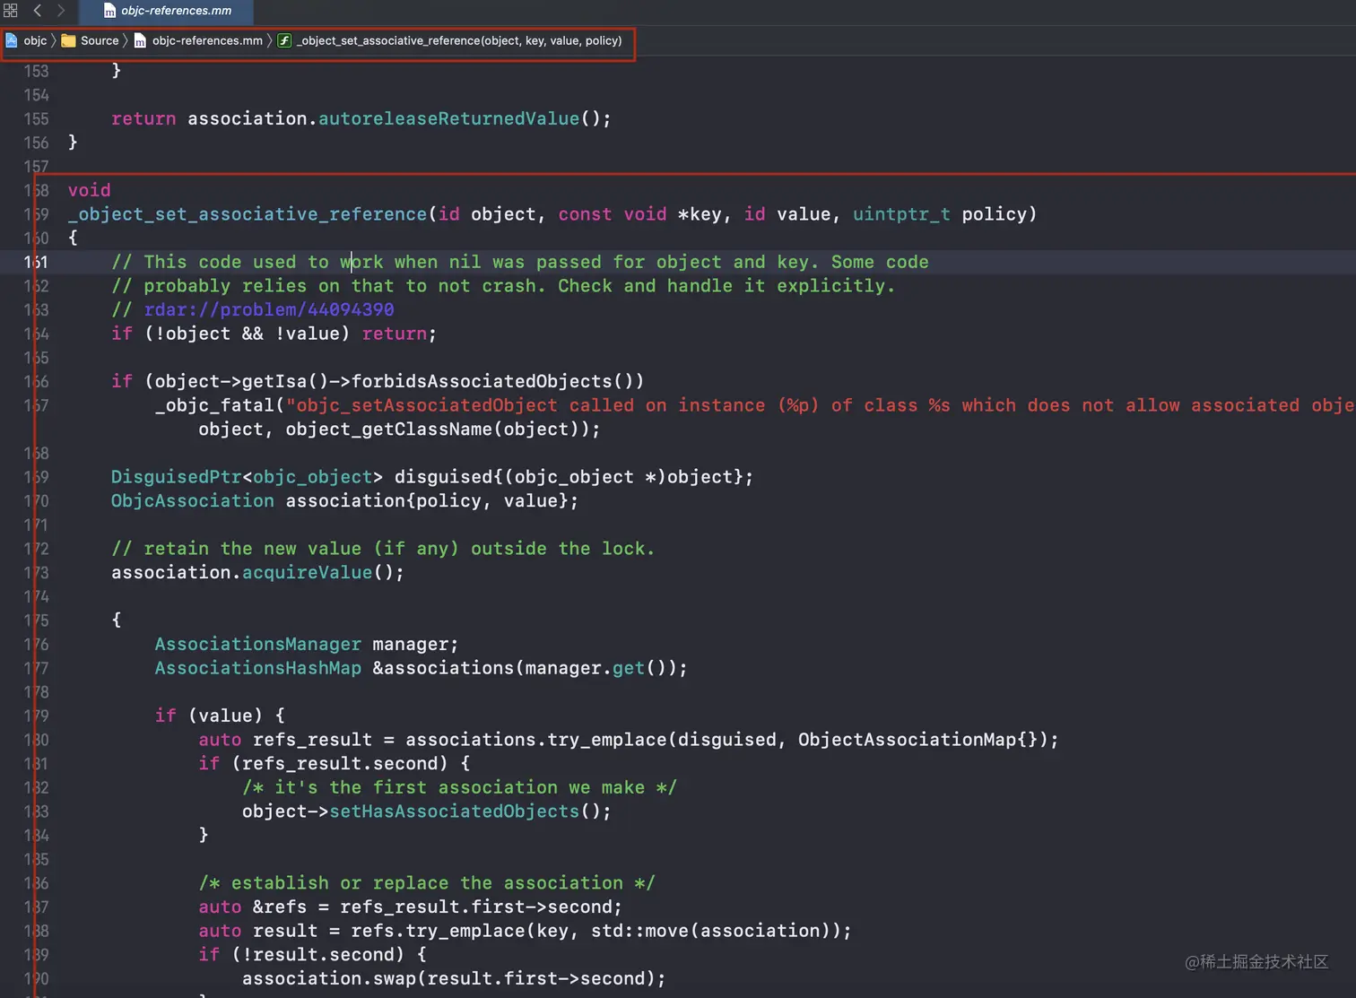Image resolution: width=1356 pixels, height=998 pixels.
Task: Click the comment "it's the first association we make"
Action: click(459, 787)
